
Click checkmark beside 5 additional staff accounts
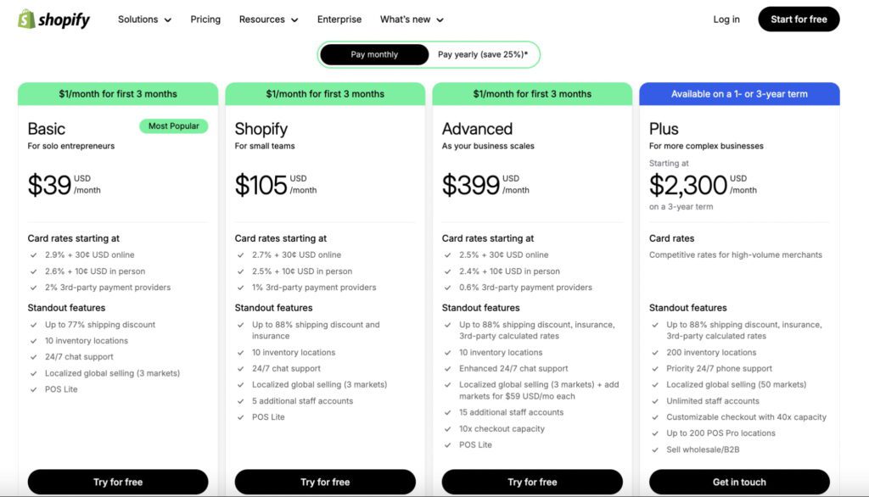point(240,401)
